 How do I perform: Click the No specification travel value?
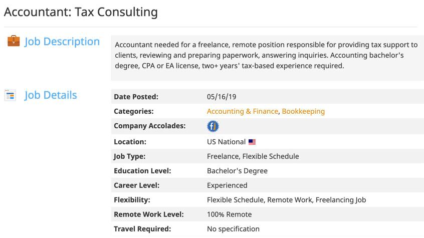click(x=233, y=229)
